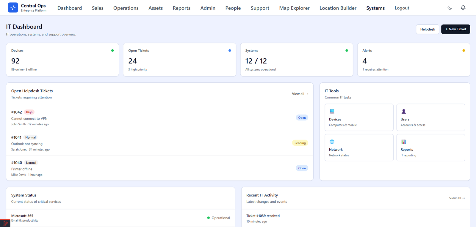This screenshot has height=227, width=476.
Task: Open the Sales menu
Action: [x=98, y=8]
